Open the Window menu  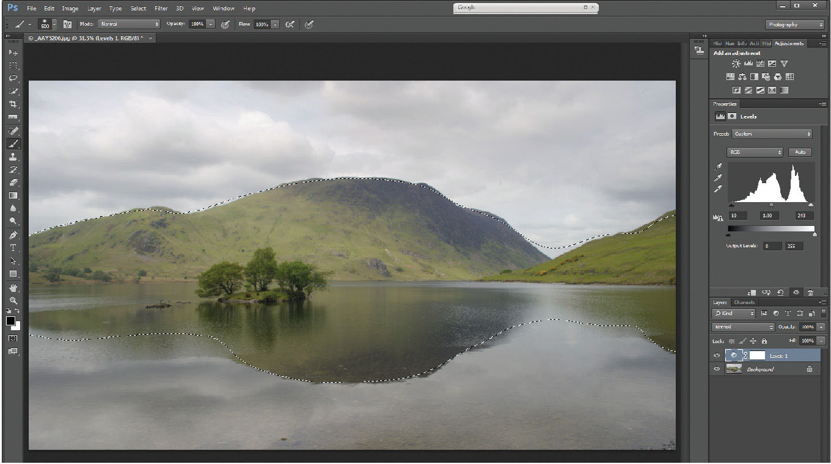click(223, 9)
